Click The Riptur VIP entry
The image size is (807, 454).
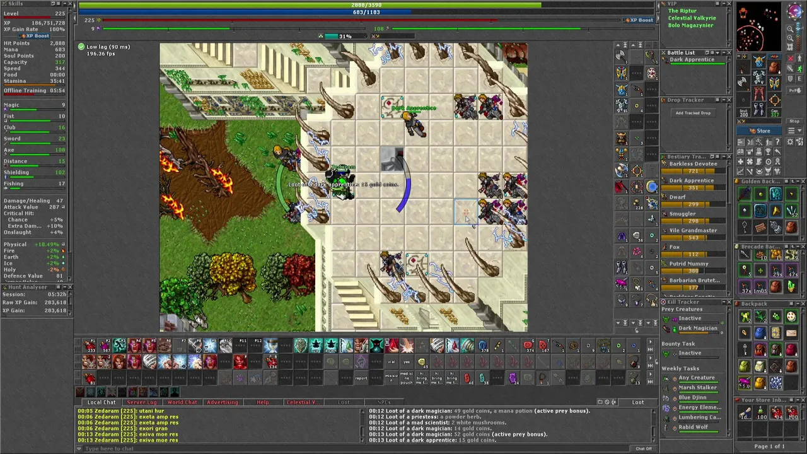pos(682,11)
